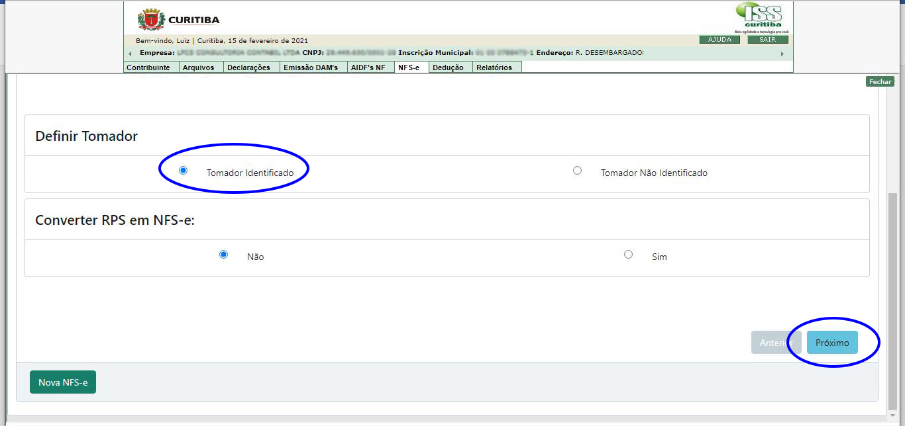Viewport: 905px width, 426px height.
Task: Open the AIDF's NF menu tab
Action: coord(368,67)
